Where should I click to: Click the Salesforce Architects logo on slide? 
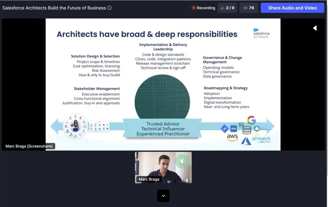click(x=261, y=33)
